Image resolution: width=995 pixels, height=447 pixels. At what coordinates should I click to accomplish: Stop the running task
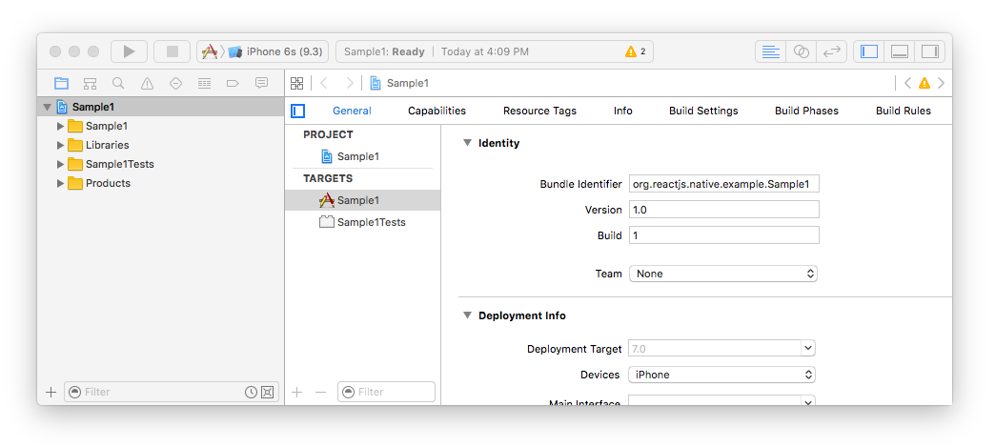coord(172,51)
